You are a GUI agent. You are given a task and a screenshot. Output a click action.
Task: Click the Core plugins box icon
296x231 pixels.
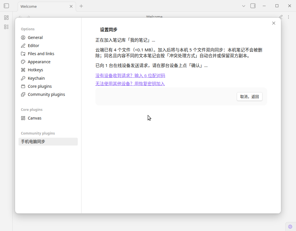pos(23,86)
